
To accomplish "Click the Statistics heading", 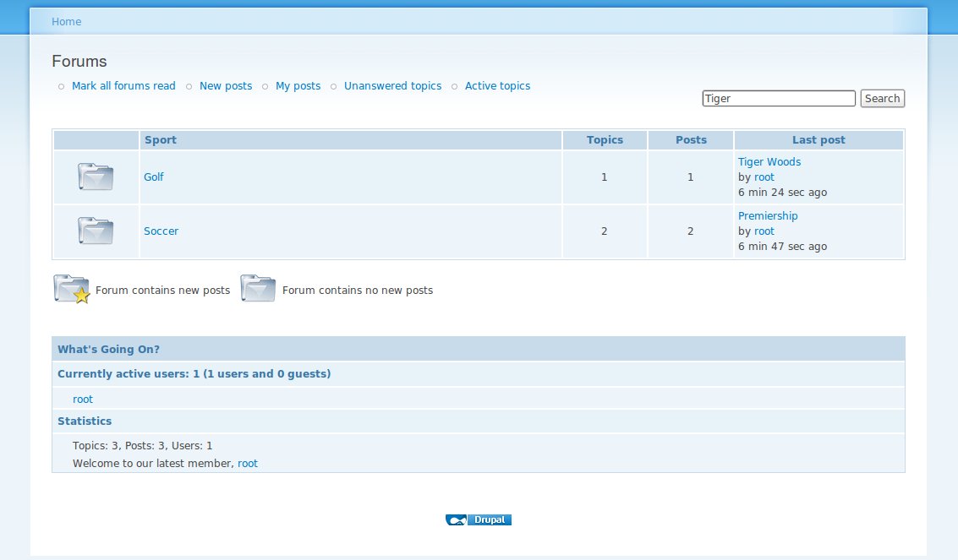I will click(85, 421).
